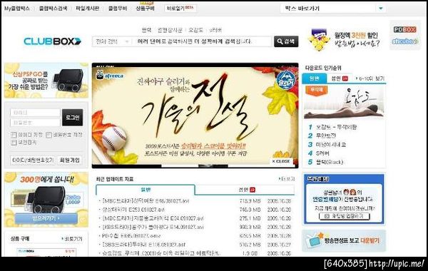
Task: Click the yellow chick mascot ad icon
Action: [x=319, y=41]
